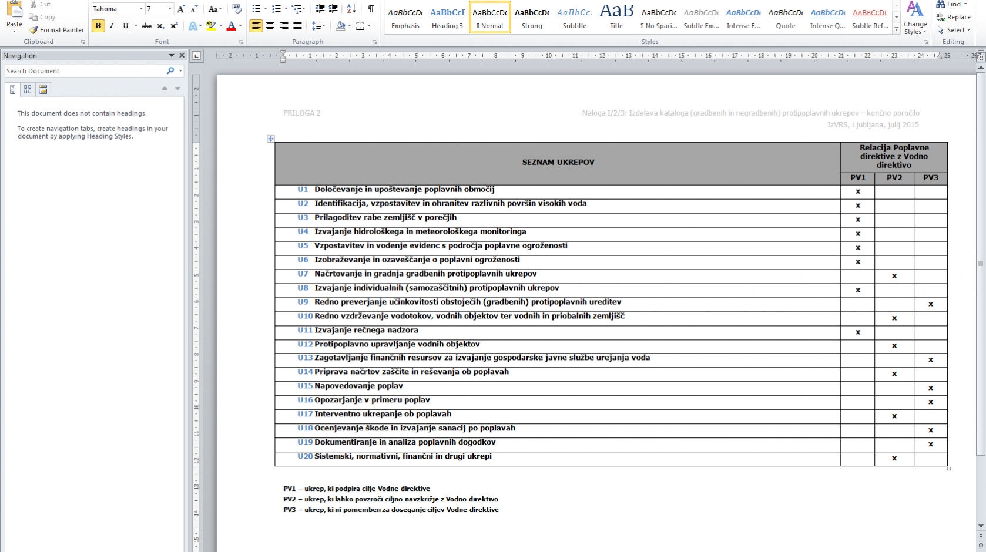The height and width of the screenshot is (552, 986).
Task: Clear formatting with the eraser icon
Action: point(237,9)
